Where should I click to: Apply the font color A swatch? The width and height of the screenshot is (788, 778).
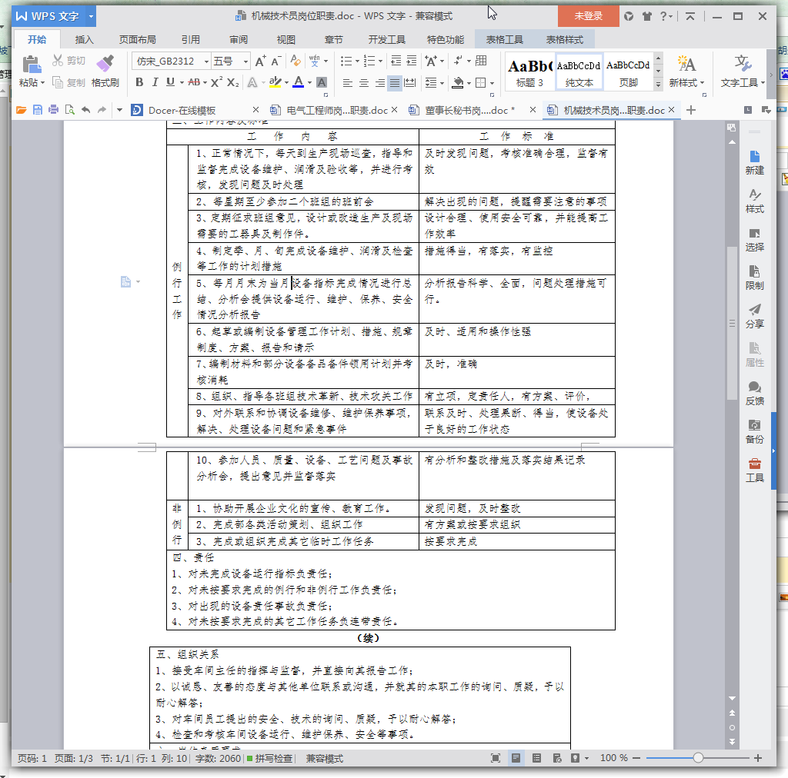(x=299, y=82)
